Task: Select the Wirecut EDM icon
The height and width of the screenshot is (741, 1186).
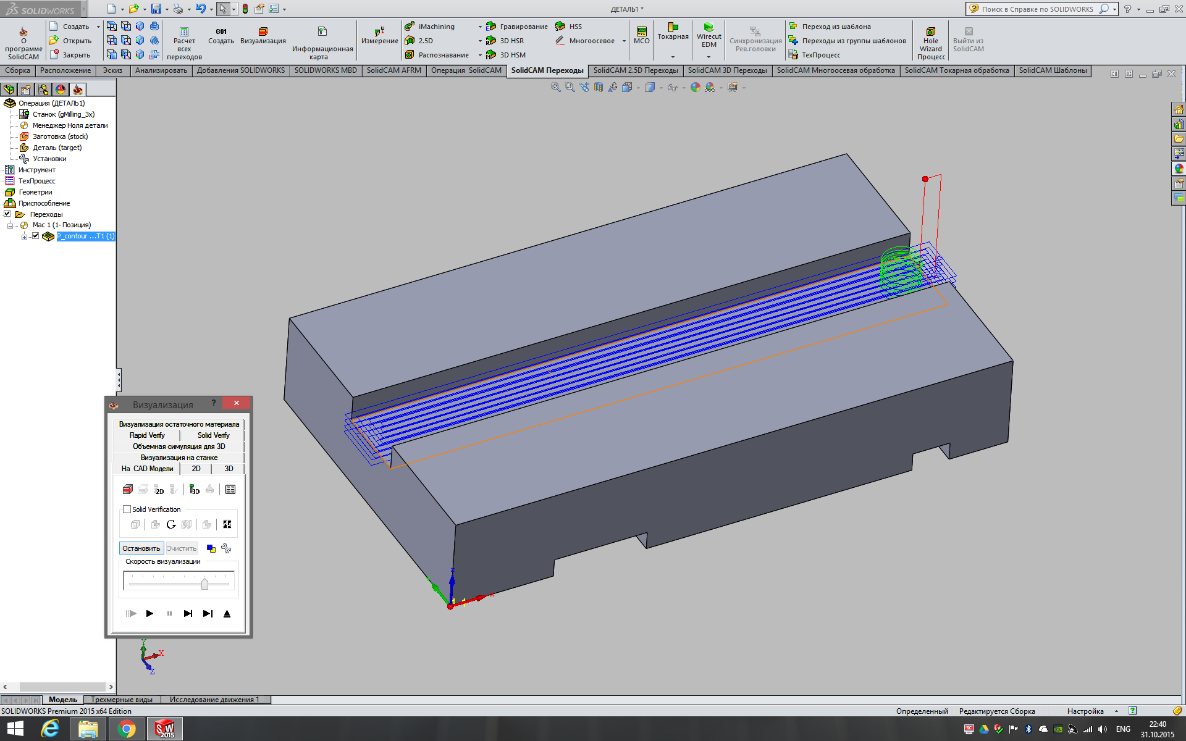Action: click(709, 27)
